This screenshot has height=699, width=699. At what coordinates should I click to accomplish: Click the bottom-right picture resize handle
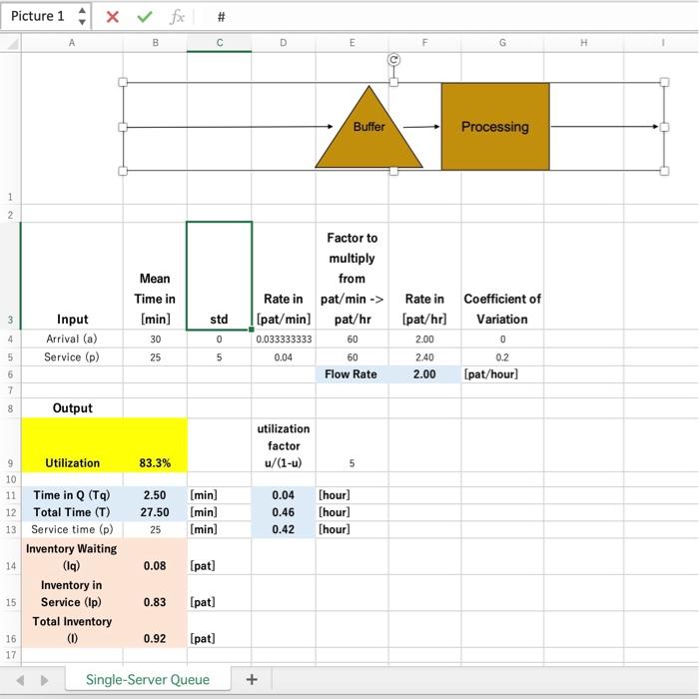click(664, 171)
